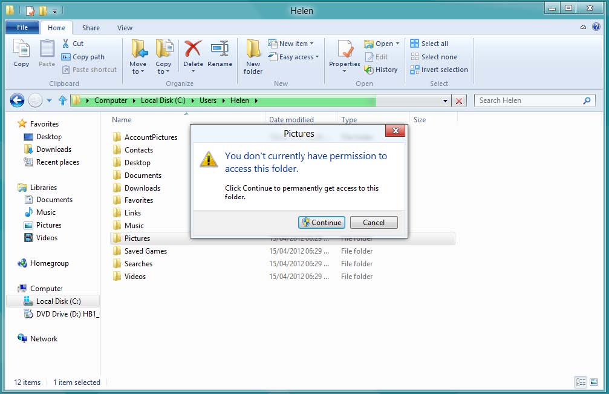The image size is (609, 394).
Task: Click the History icon
Action: tap(369, 70)
